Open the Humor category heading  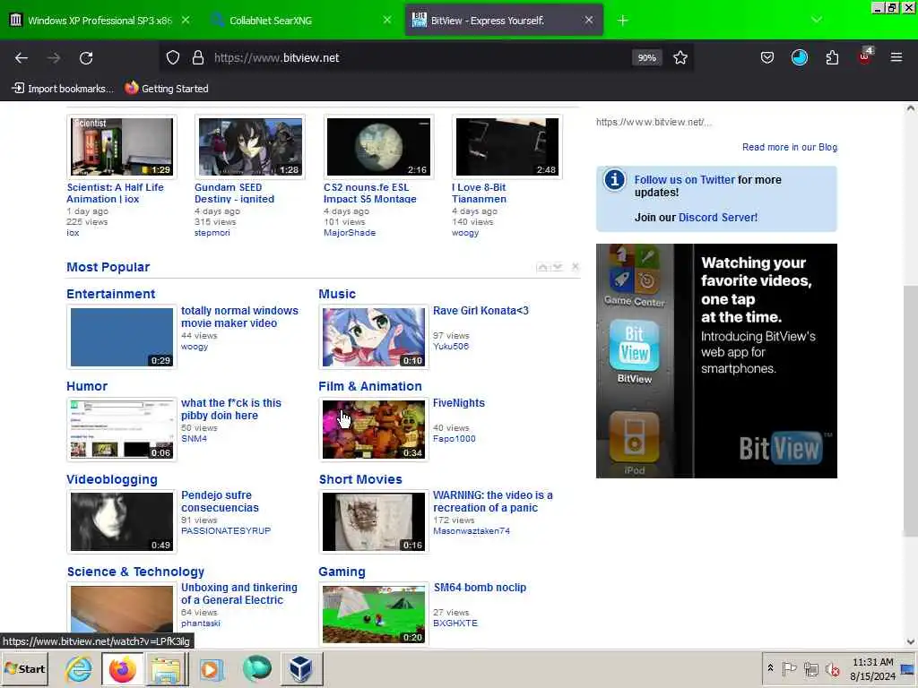coord(87,387)
